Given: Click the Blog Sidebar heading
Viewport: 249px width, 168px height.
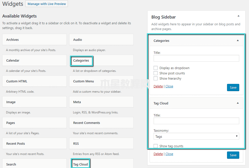Looking at the screenshot, I should point(163,17).
